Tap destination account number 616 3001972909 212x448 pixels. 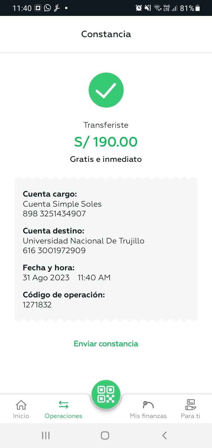coord(54,251)
